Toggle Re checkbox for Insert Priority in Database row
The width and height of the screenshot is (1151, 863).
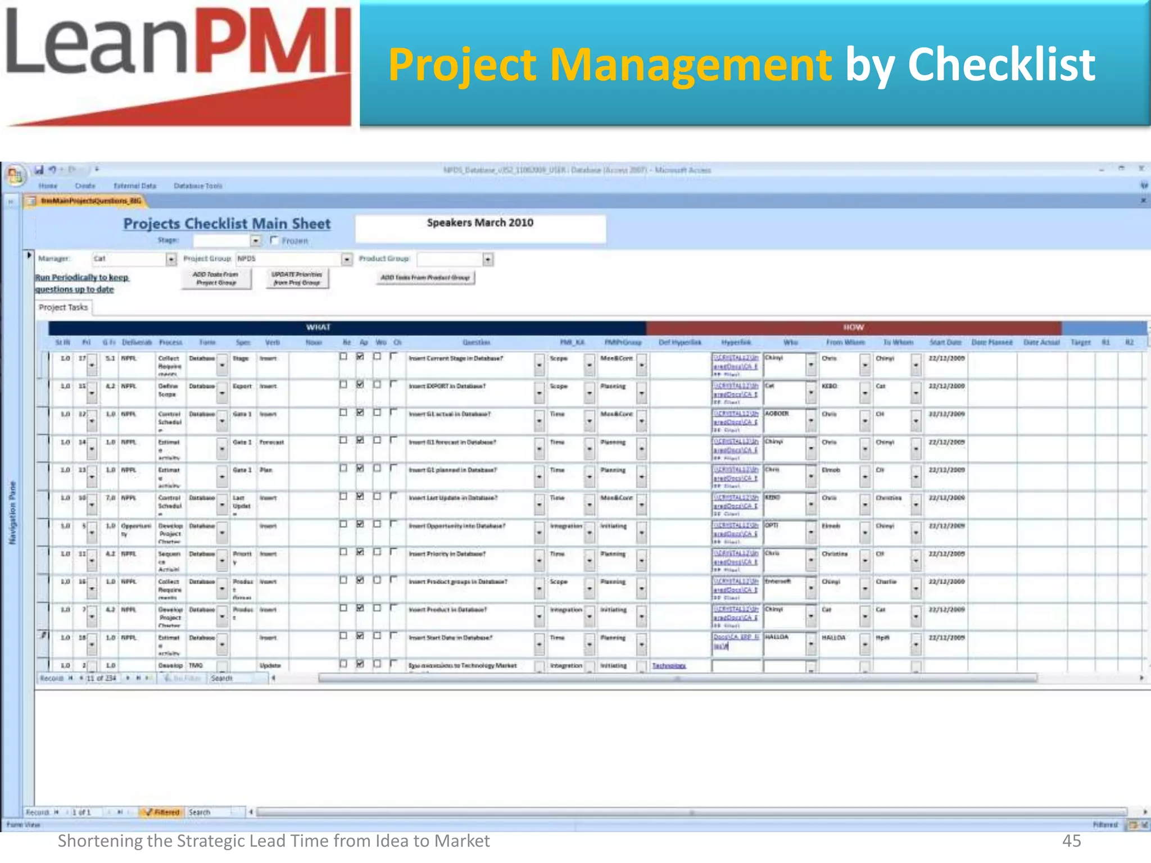click(343, 552)
